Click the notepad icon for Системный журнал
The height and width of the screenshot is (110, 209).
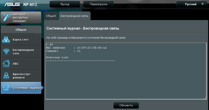tap(6, 88)
